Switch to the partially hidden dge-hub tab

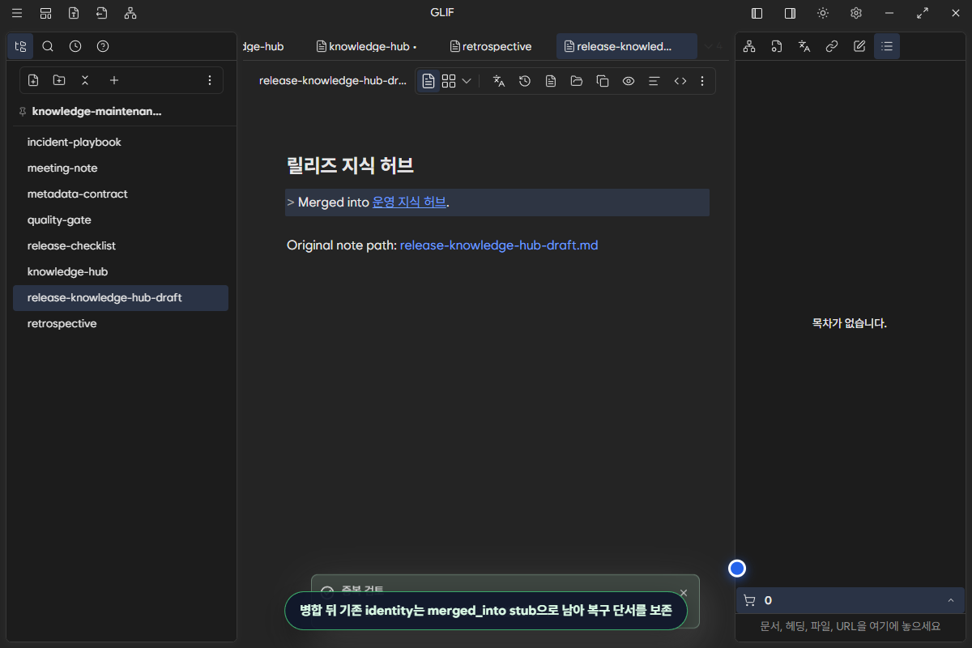click(263, 46)
